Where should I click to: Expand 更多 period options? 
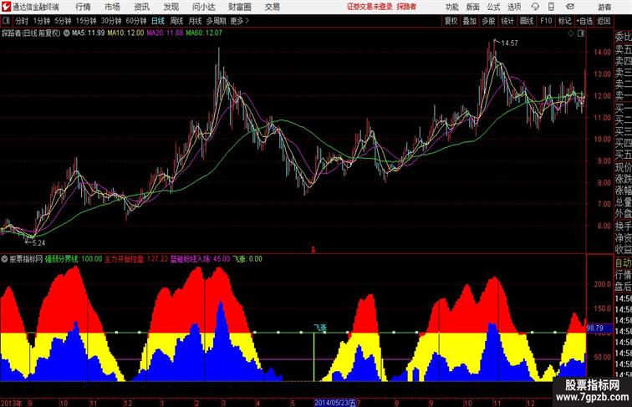point(239,21)
